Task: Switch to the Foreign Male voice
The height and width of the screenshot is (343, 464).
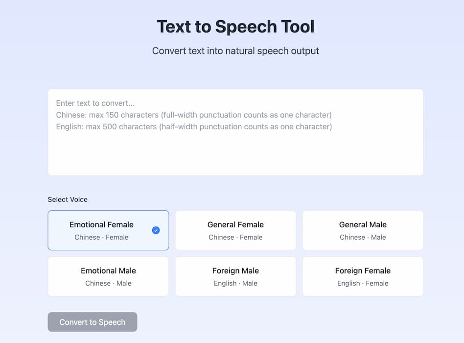Action: pyautogui.click(x=235, y=276)
